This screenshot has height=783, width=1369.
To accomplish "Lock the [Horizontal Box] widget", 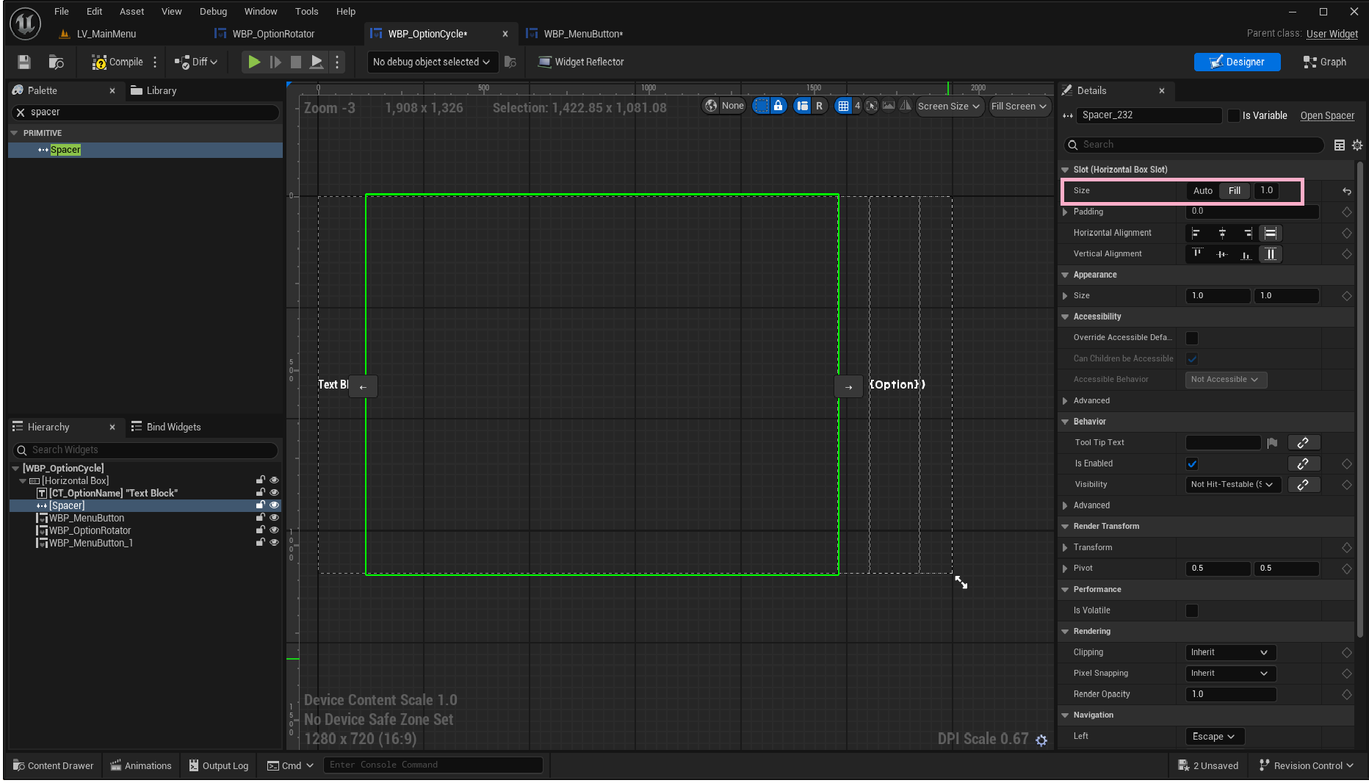I will tap(261, 480).
